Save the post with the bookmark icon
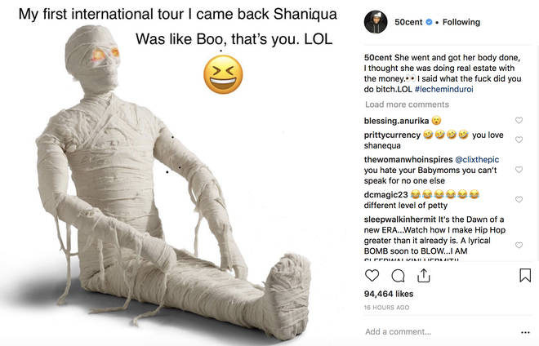 (525, 275)
